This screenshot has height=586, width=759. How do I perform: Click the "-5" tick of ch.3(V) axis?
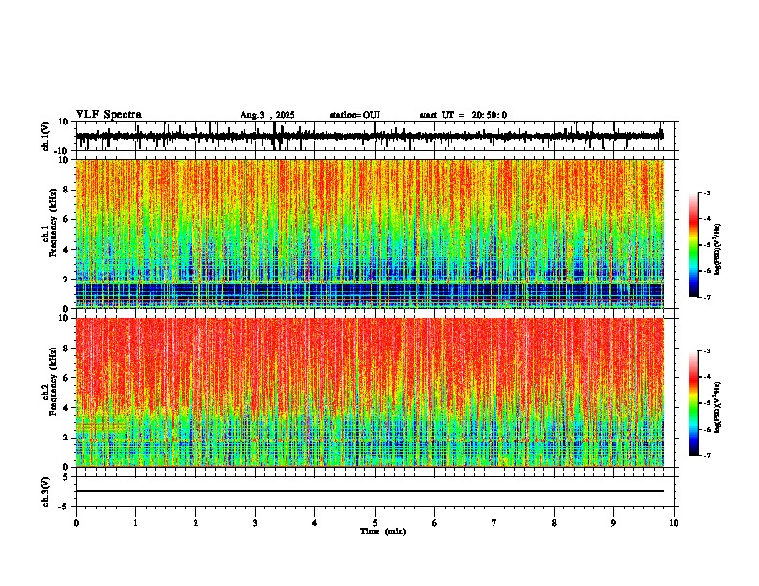[64, 507]
